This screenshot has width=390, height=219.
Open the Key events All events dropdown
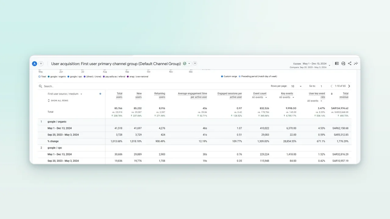[287, 97]
